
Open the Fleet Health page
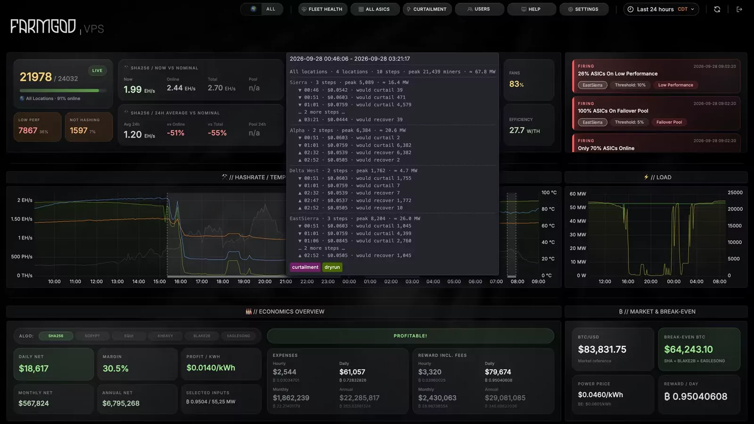pos(323,9)
